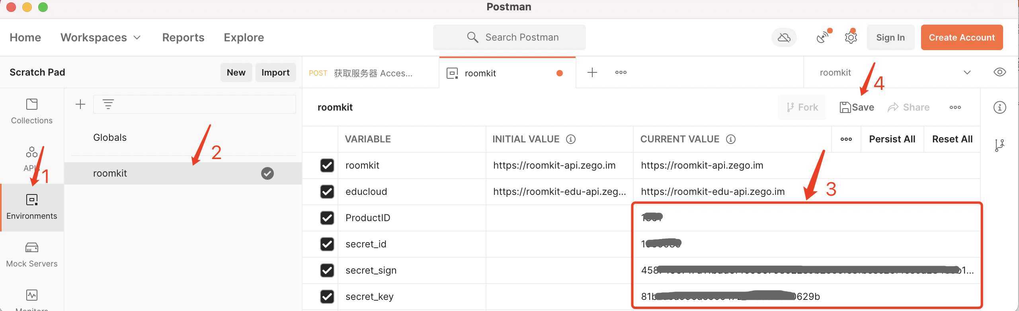Focus the Search Postman field
1019x311 pixels.
point(509,37)
